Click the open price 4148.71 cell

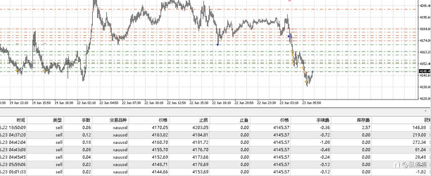click(160, 164)
